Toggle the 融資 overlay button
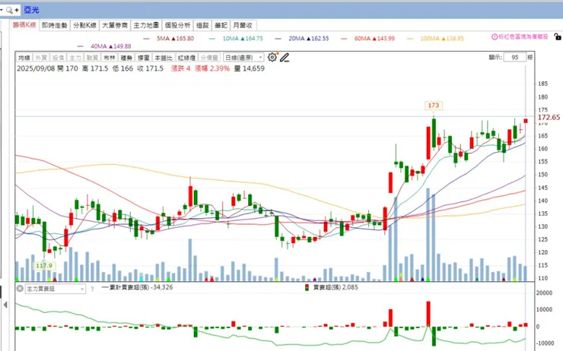The height and width of the screenshot is (351, 563). 92,58
